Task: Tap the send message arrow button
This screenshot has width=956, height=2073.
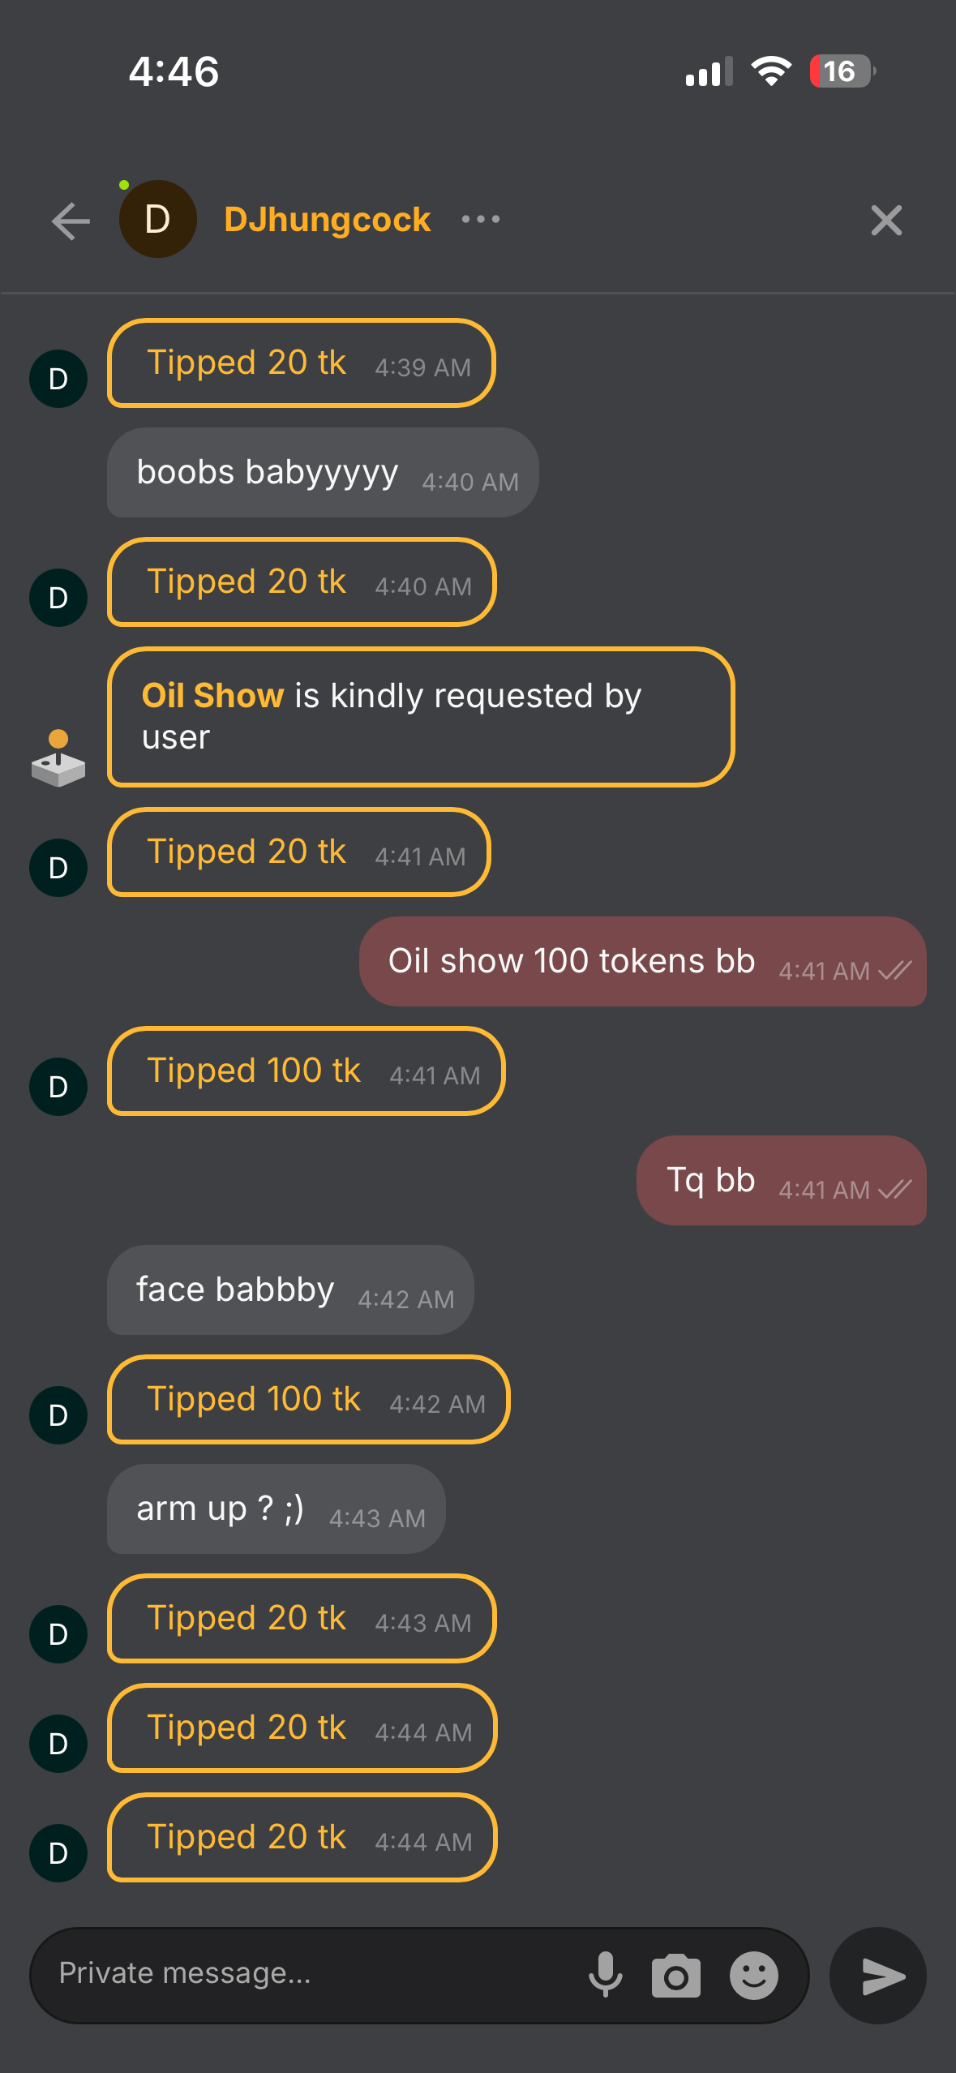Action: pos(878,1976)
